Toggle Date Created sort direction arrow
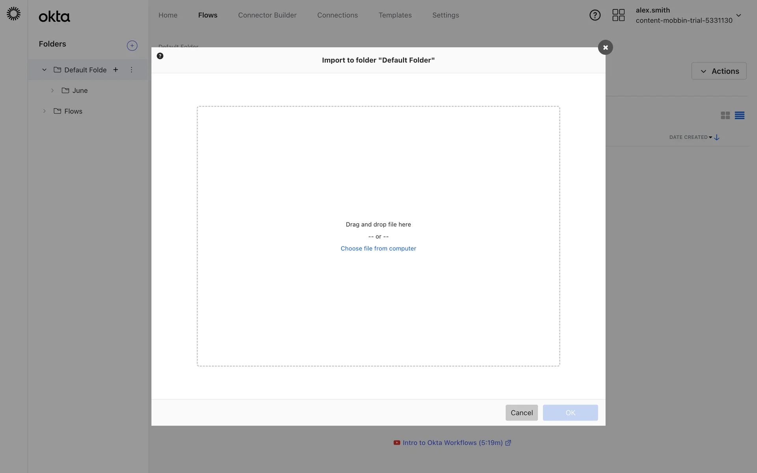This screenshot has width=757, height=473. pos(717,138)
